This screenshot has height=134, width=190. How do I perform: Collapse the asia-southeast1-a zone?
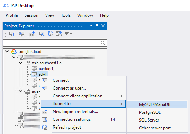pos(20,63)
